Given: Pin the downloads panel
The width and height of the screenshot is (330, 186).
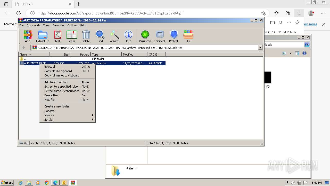Looking at the screenshot, I should [x=297, y=22].
